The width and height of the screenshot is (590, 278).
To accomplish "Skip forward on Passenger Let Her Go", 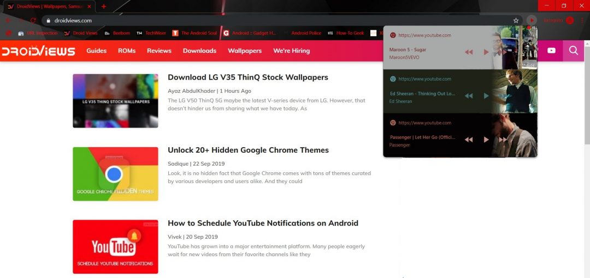I will [503, 140].
